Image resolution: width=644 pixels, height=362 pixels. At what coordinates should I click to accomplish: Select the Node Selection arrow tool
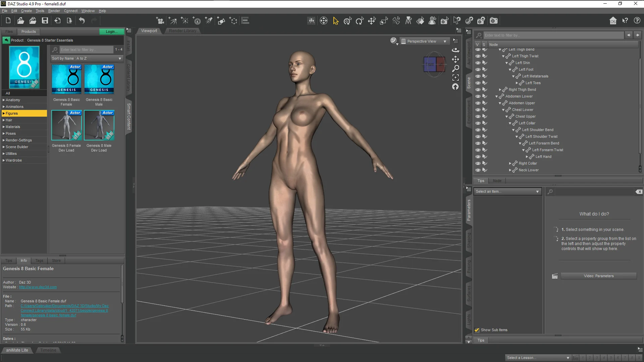[335, 21]
